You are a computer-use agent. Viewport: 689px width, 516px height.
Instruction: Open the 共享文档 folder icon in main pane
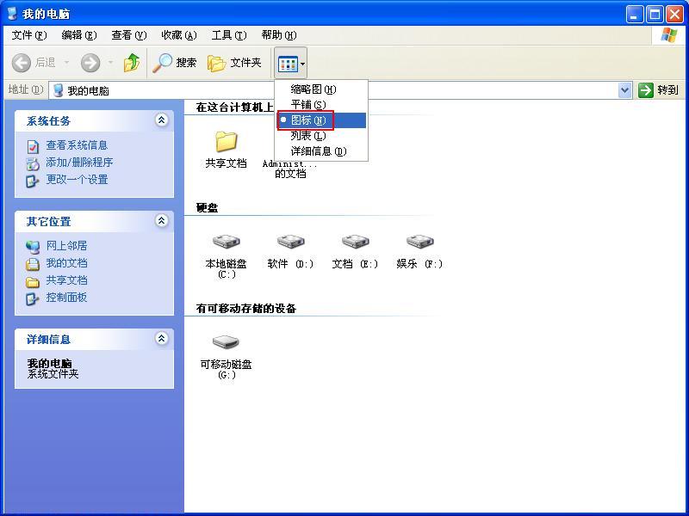(x=226, y=141)
